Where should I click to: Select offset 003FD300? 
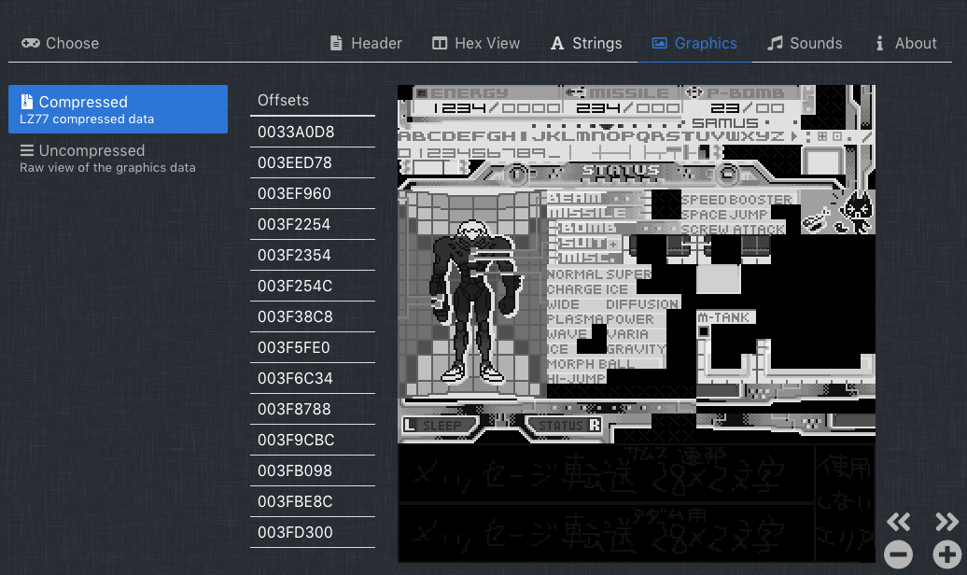[313, 532]
